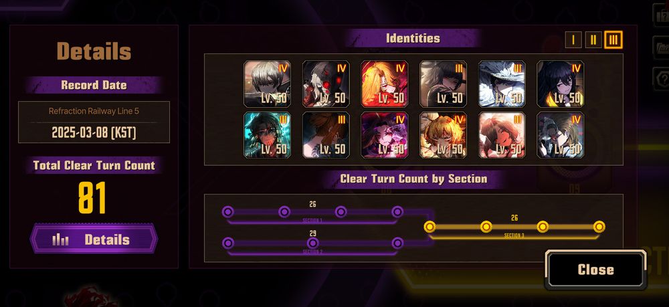Viewport: 669px width, 307px height.
Task: Click middle node of Section 2 track
Action: (312, 243)
